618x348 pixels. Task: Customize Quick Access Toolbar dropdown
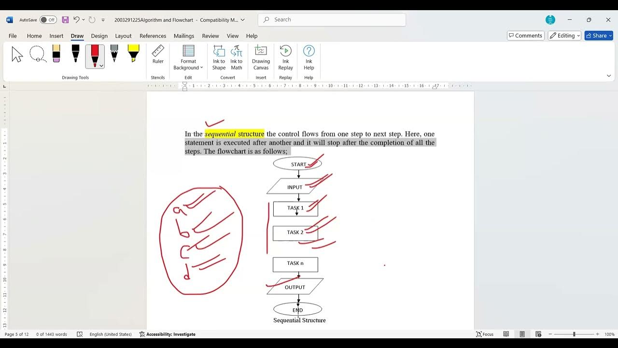103,20
